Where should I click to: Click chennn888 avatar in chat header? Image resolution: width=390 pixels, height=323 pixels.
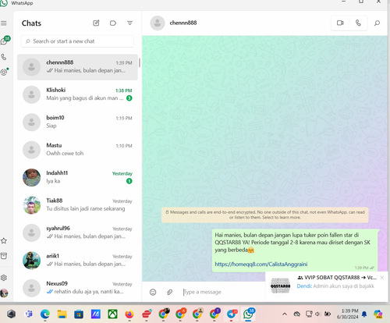pos(158,23)
